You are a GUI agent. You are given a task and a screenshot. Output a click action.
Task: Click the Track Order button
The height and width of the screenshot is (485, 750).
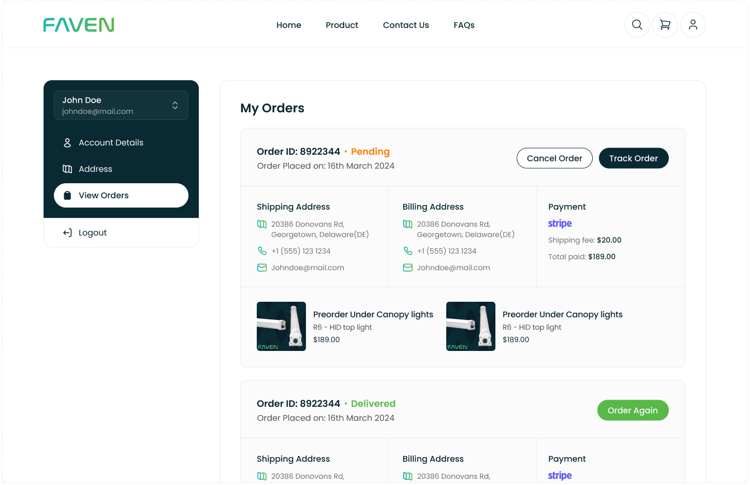634,158
